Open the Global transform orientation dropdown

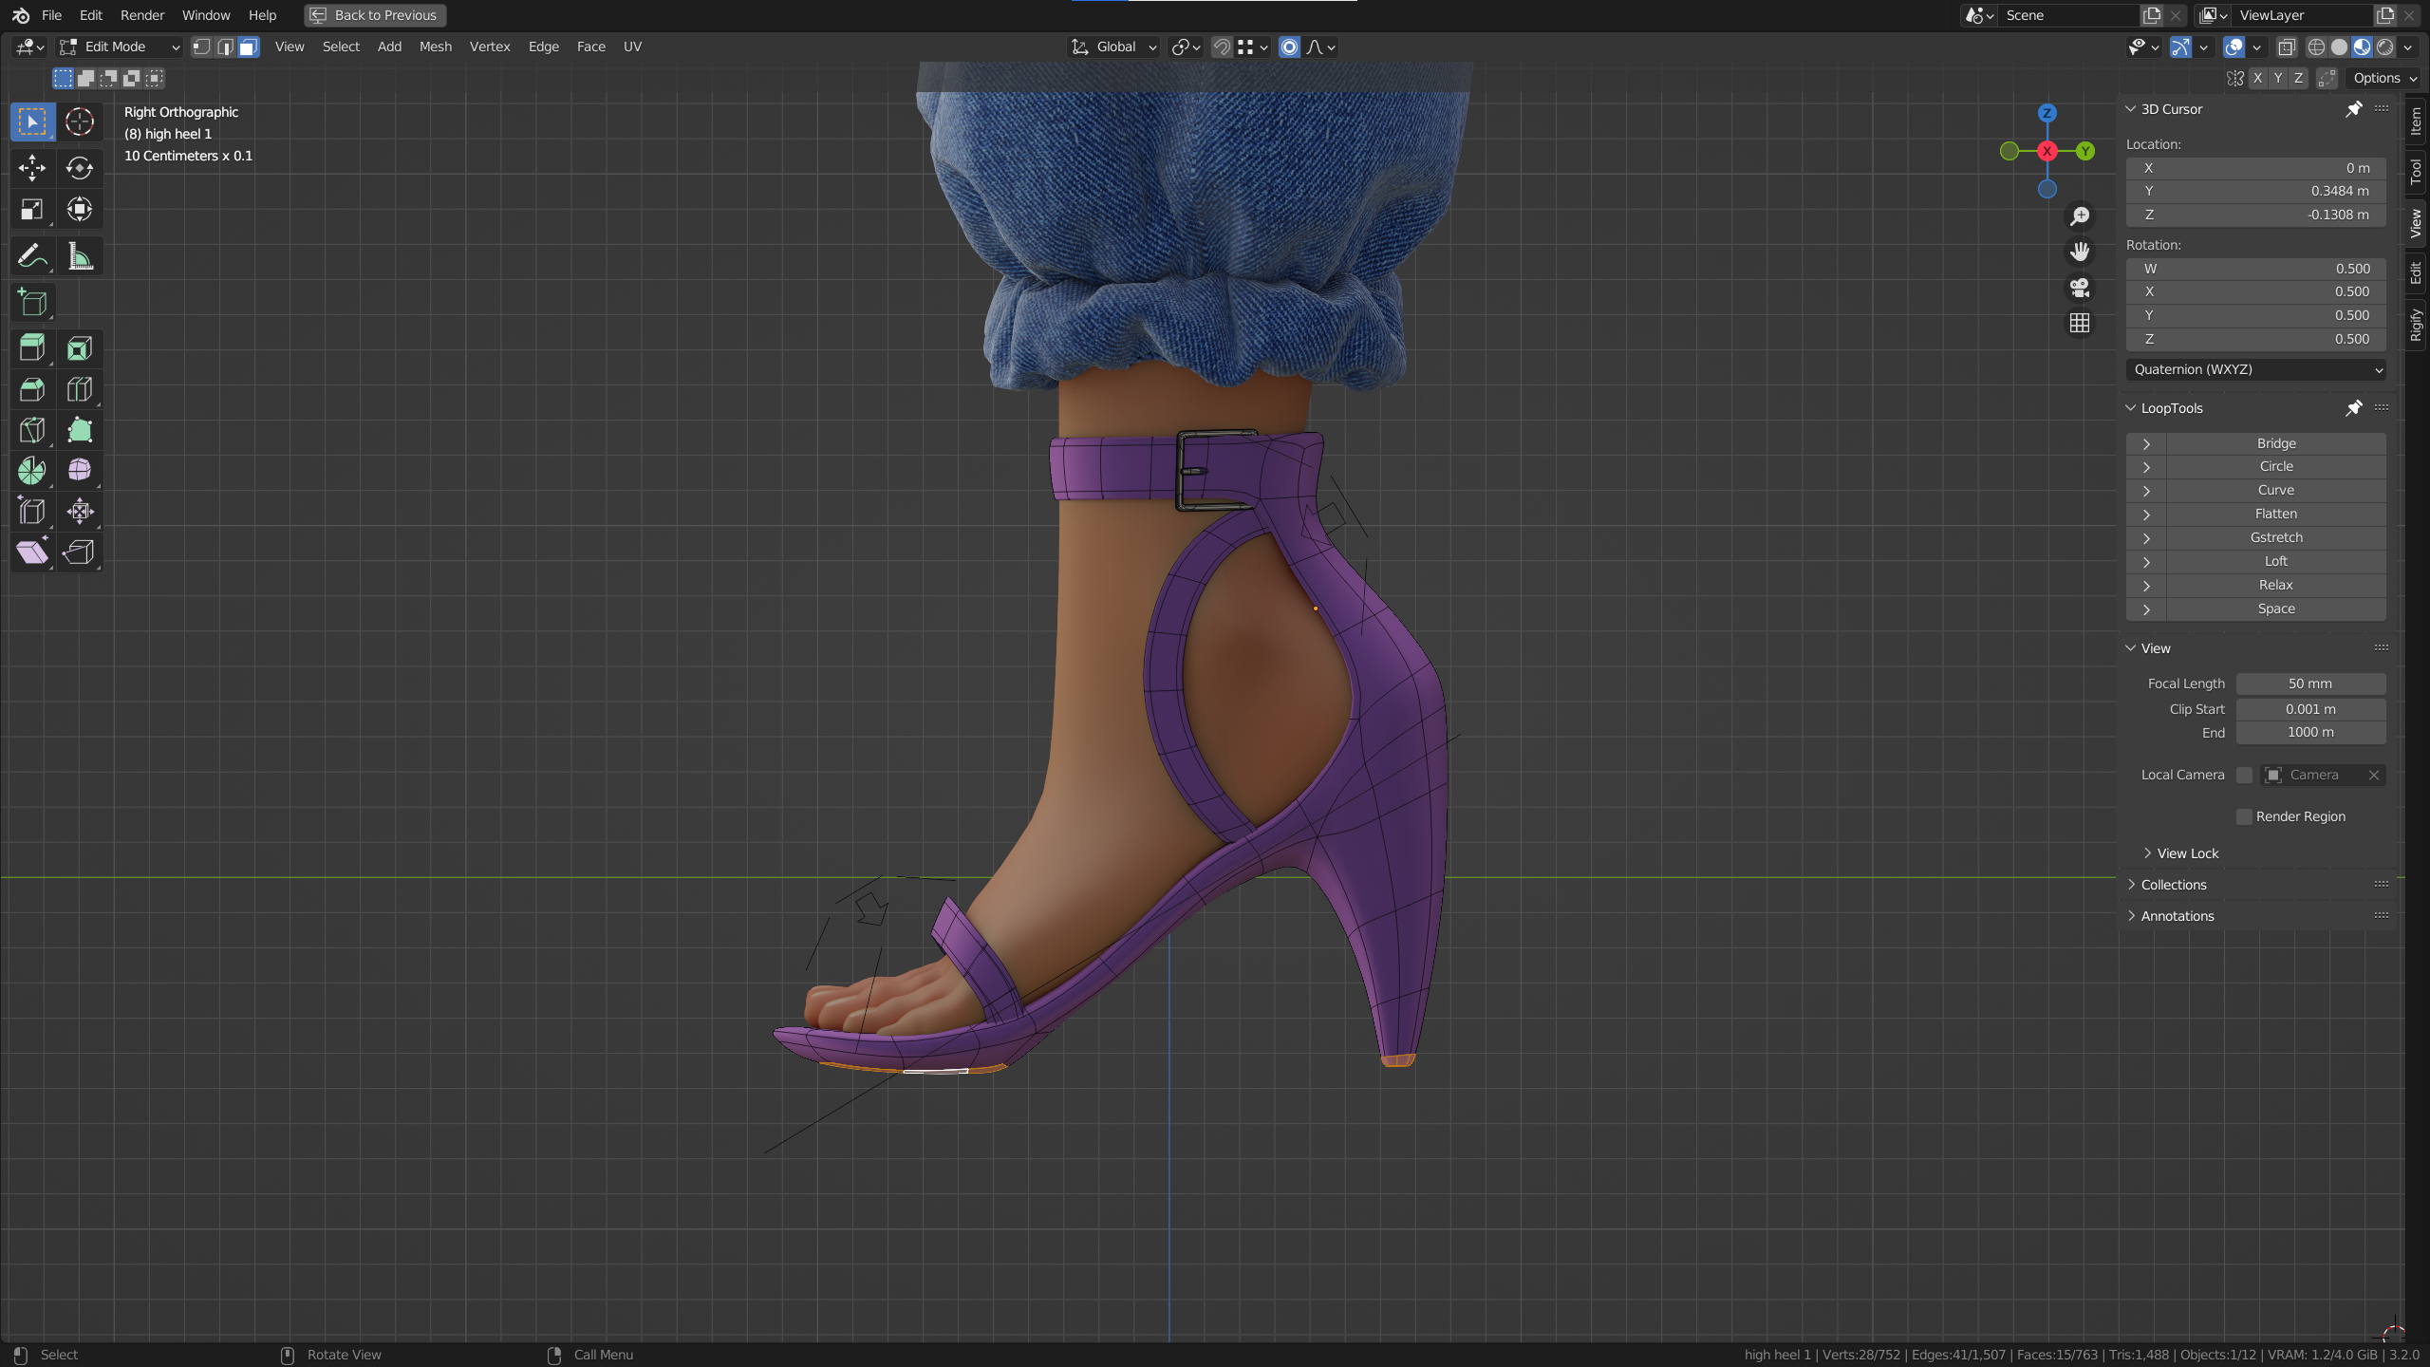[1114, 47]
